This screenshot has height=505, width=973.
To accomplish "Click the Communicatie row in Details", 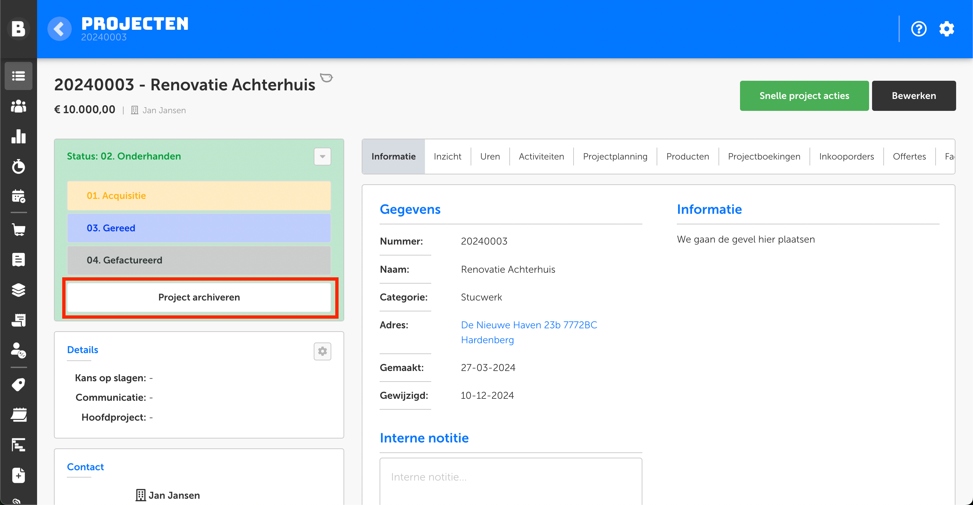I will pos(114,397).
